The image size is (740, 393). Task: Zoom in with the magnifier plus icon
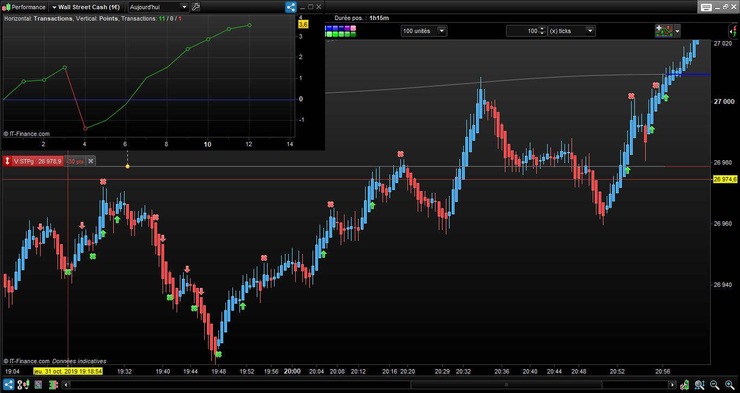point(729,385)
